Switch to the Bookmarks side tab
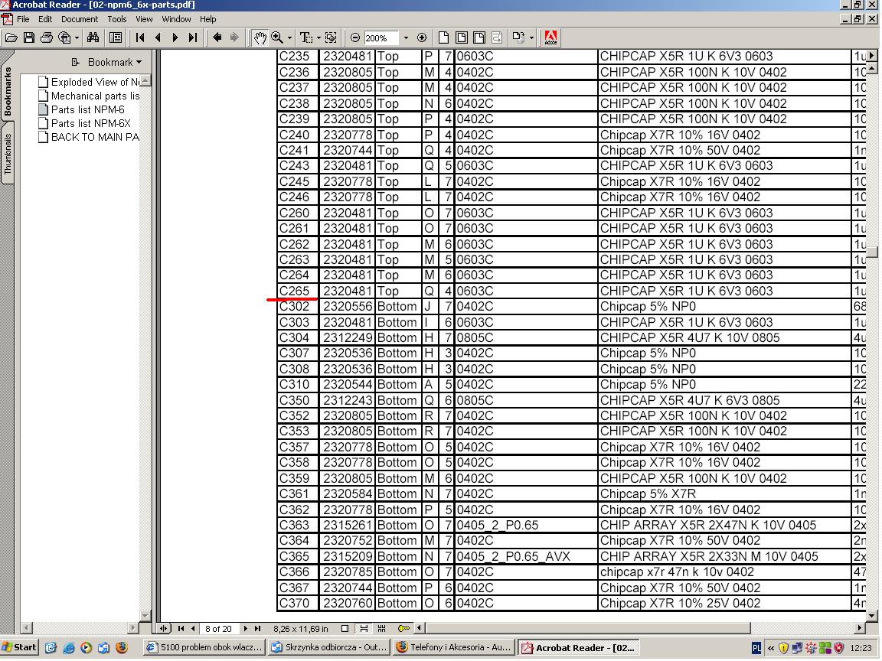This screenshot has width=882, height=661. pyautogui.click(x=8, y=90)
